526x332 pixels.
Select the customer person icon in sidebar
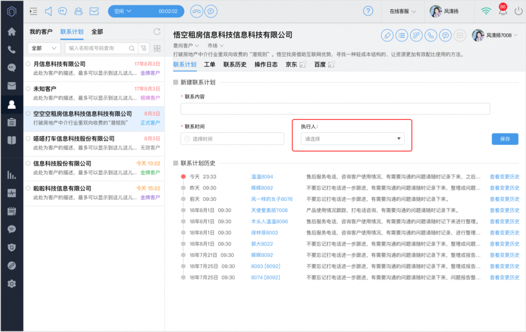coord(12,105)
